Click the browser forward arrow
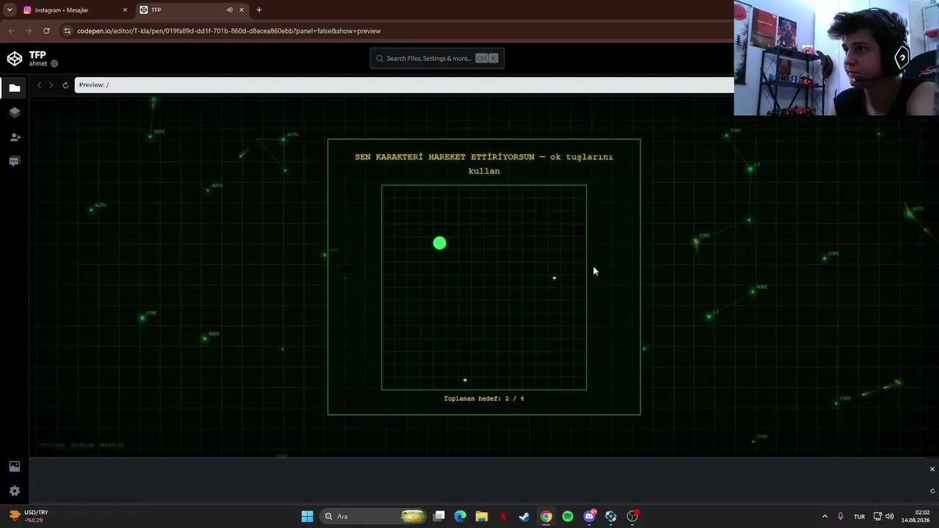This screenshot has height=528, width=939. [29, 31]
